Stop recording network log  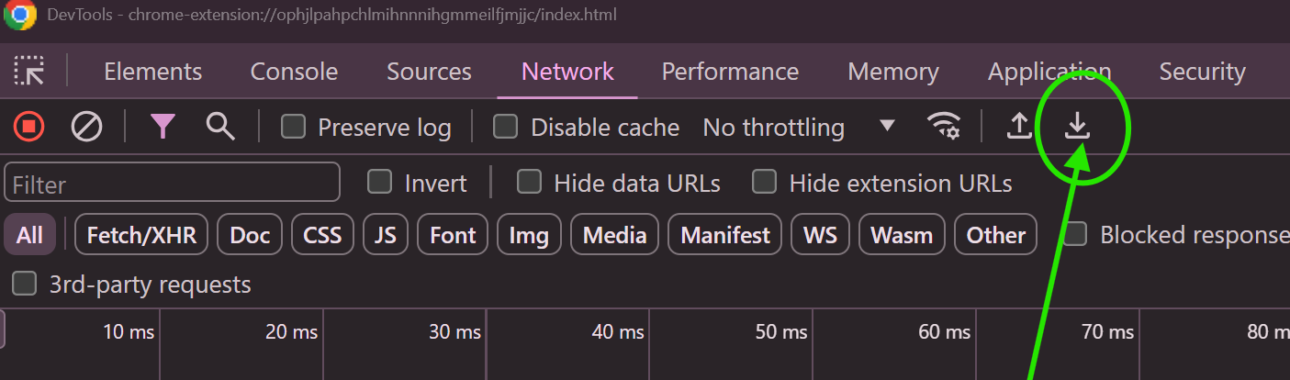(28, 127)
